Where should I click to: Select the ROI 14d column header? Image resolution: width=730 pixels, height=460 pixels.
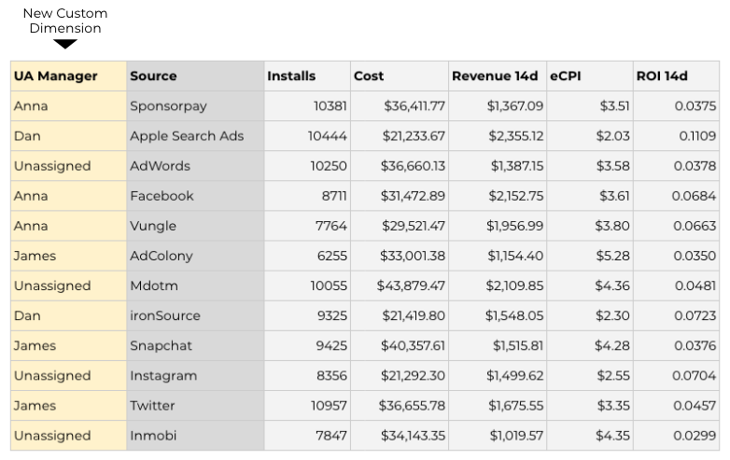tap(661, 77)
